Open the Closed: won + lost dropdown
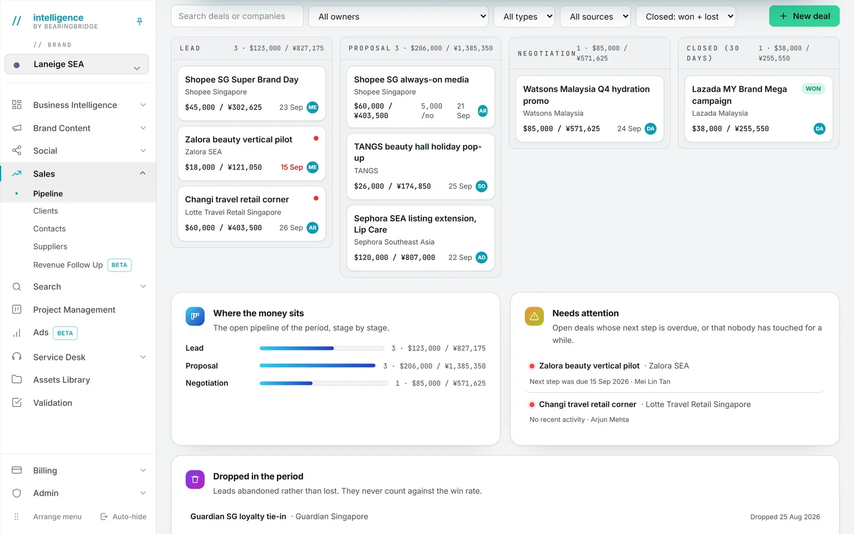Image resolution: width=854 pixels, height=534 pixels. pos(686,17)
